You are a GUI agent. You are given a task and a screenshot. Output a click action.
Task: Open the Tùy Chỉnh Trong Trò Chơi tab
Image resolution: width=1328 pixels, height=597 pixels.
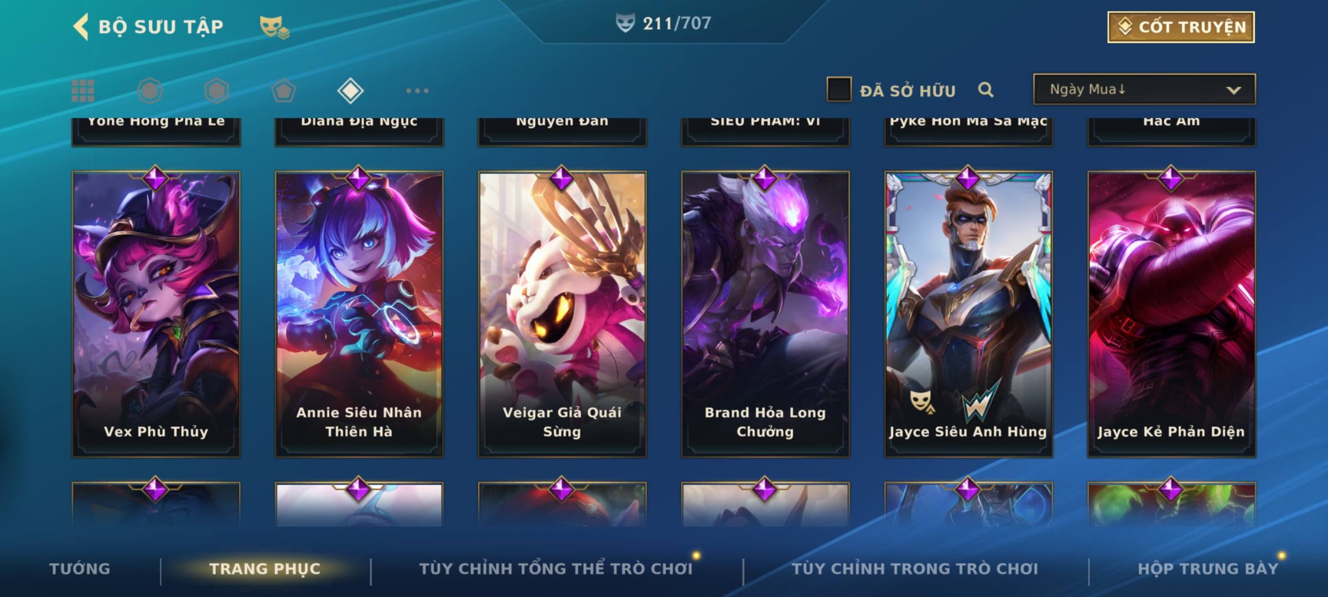tap(915, 568)
